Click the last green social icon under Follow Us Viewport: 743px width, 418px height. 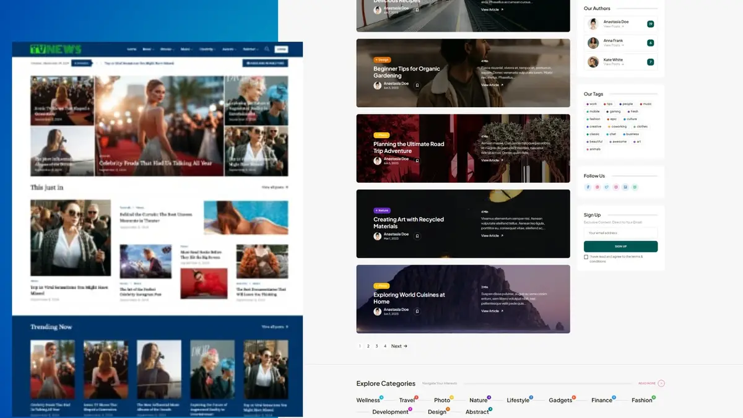[635, 187]
